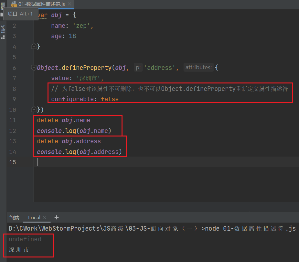Click the 'undefined' output in terminal

click(25, 239)
